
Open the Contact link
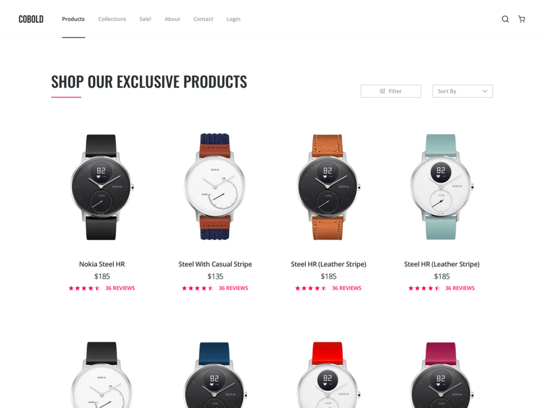click(204, 19)
